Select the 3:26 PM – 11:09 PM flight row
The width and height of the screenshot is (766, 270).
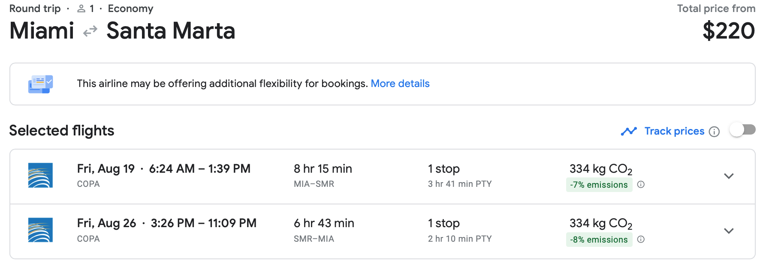(203, 223)
